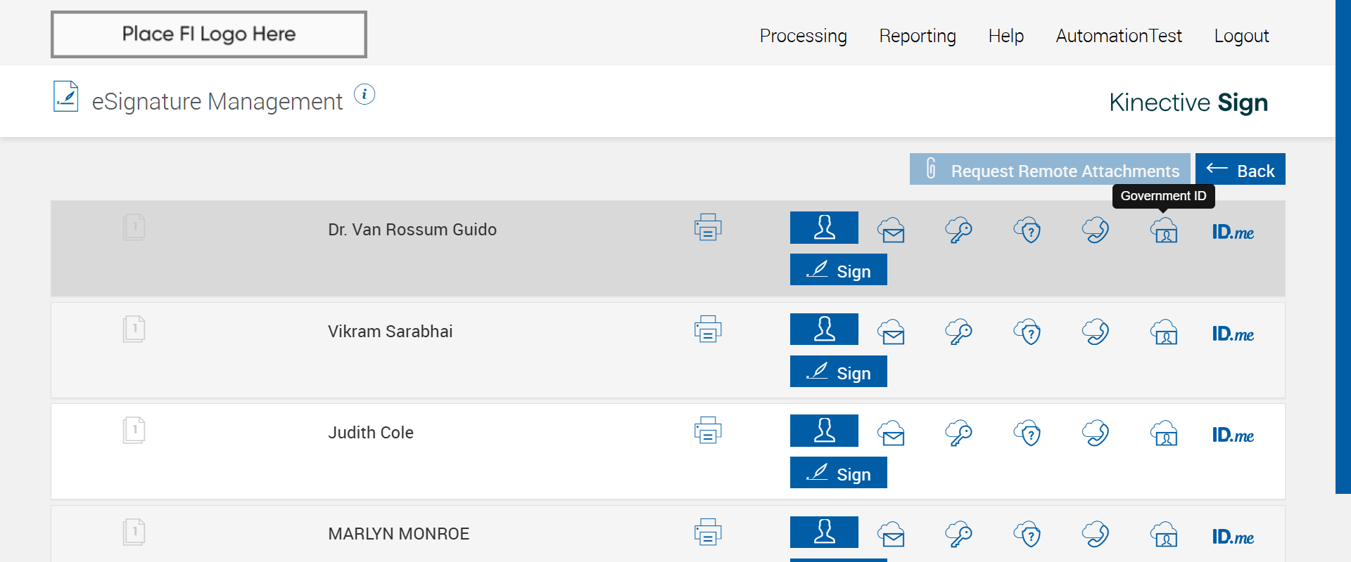Click the Logout link
The height and width of the screenshot is (562, 1351).
click(1241, 36)
